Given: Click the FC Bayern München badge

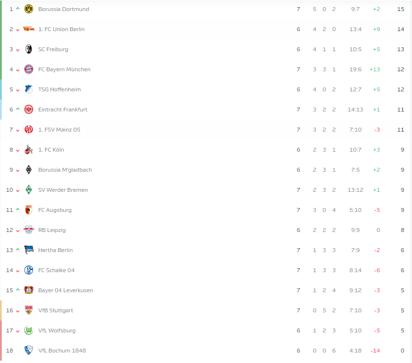Looking at the screenshot, I should [x=29, y=69].
